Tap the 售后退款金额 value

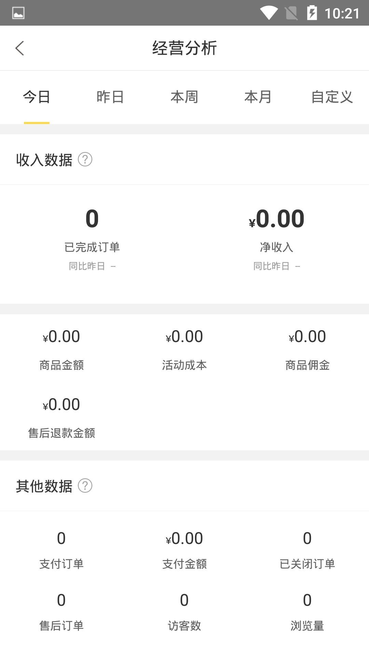tap(61, 405)
